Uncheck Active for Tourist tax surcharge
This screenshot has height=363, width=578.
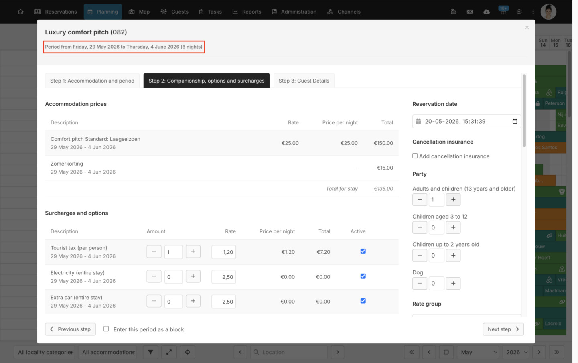[x=363, y=251]
